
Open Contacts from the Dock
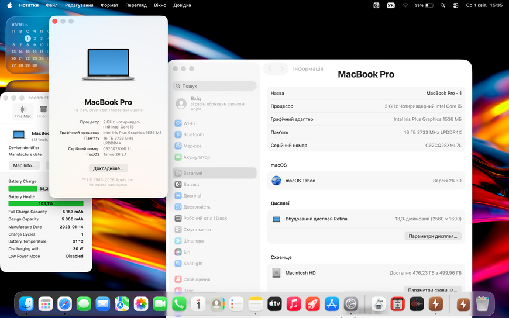click(x=217, y=304)
